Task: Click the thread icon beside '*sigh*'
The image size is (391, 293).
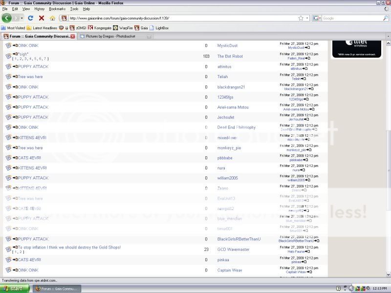Action: point(8,56)
